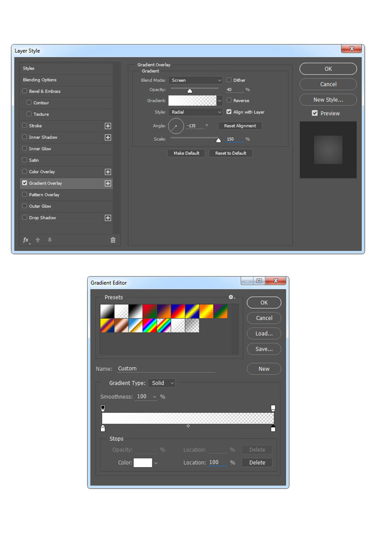Enable the Reverse checkbox
The width and height of the screenshot is (376, 533).
(x=229, y=100)
